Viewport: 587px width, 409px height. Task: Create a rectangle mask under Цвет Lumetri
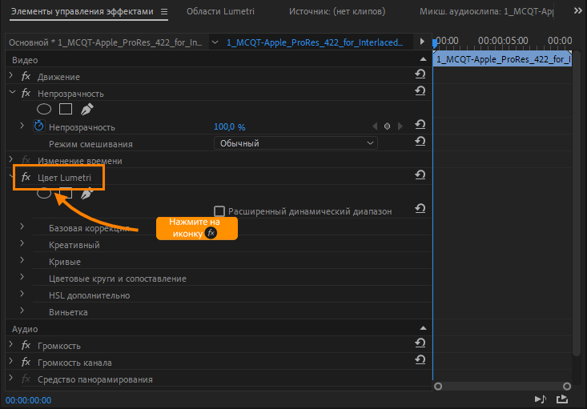66,193
